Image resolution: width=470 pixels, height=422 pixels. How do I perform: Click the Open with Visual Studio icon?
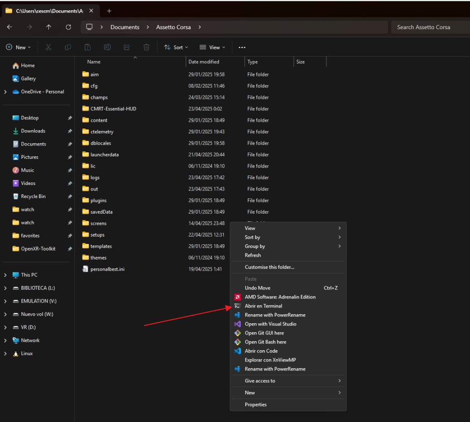[x=238, y=324]
